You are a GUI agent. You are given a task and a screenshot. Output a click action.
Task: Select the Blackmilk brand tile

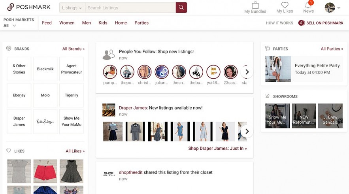pos(45,69)
